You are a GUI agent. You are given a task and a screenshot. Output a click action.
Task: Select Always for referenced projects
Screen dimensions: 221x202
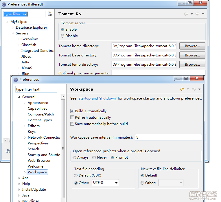(74, 157)
